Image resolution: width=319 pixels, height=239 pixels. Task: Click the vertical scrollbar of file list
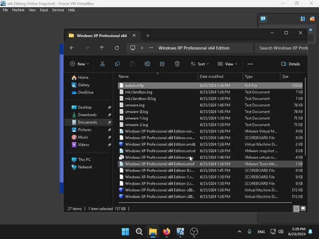[x=305, y=116]
